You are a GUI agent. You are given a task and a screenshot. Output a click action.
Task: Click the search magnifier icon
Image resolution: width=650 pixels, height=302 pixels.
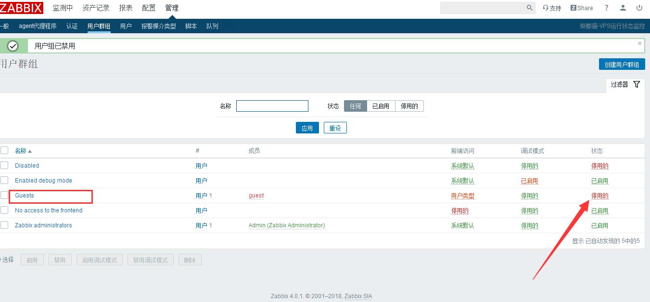530,8
